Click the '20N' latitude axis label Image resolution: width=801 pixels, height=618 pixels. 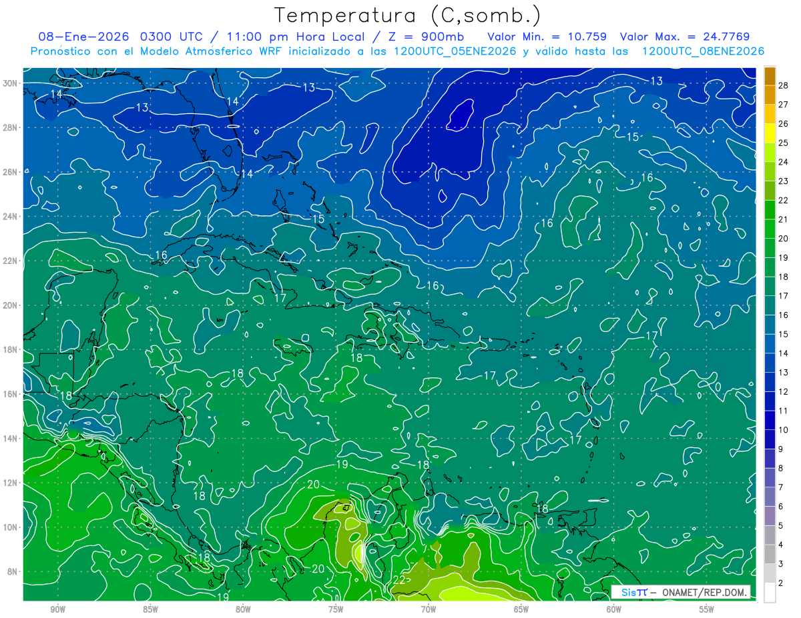[9, 305]
